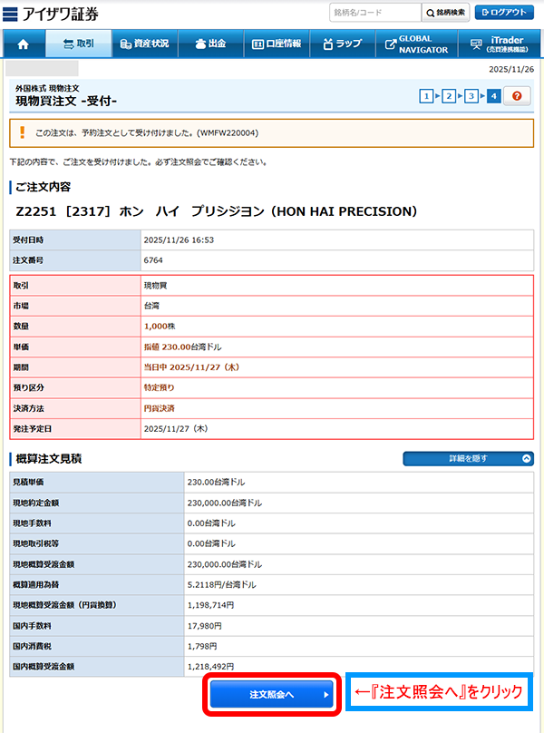Image resolution: width=544 pixels, height=733 pixels.
Task: Select exchange rate 5.2118円/台湾ドル
Action: click(x=221, y=585)
